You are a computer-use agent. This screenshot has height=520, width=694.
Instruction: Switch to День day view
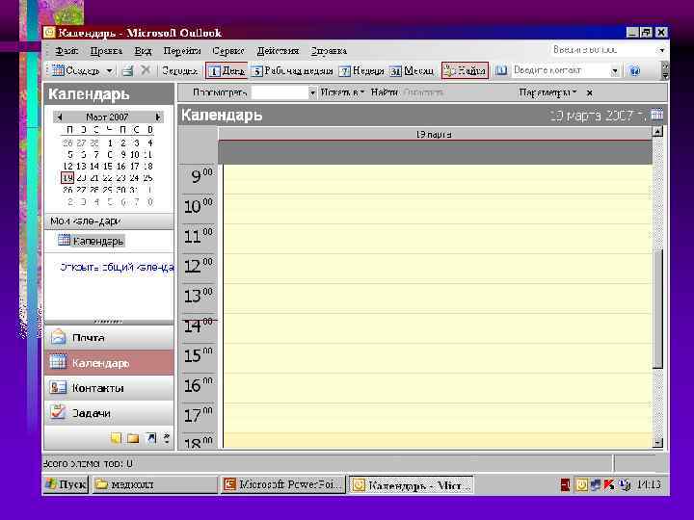click(x=227, y=70)
